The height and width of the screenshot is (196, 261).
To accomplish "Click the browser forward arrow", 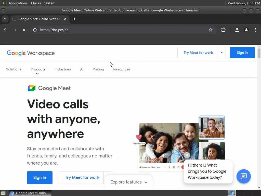I will (15, 30).
